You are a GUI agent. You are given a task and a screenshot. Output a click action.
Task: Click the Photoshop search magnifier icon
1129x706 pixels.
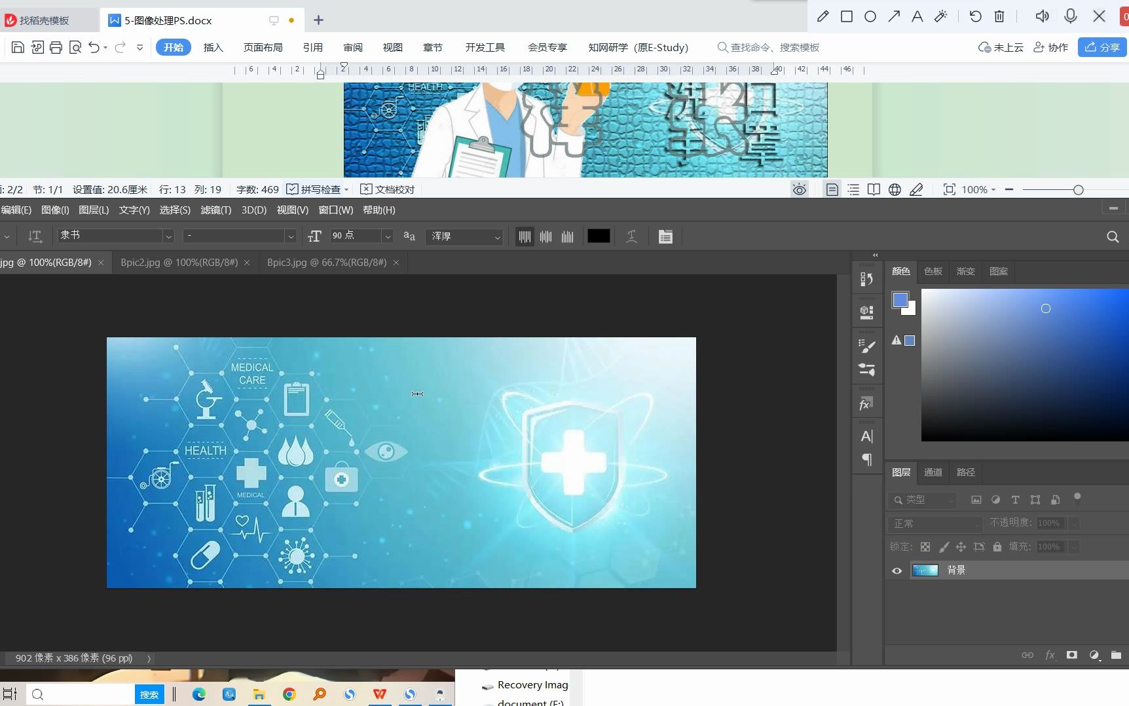(1113, 236)
